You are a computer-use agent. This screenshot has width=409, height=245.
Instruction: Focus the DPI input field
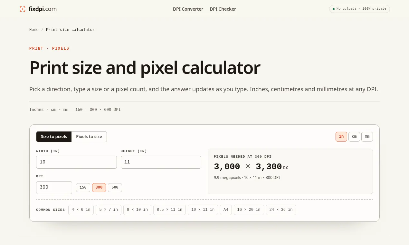point(54,188)
